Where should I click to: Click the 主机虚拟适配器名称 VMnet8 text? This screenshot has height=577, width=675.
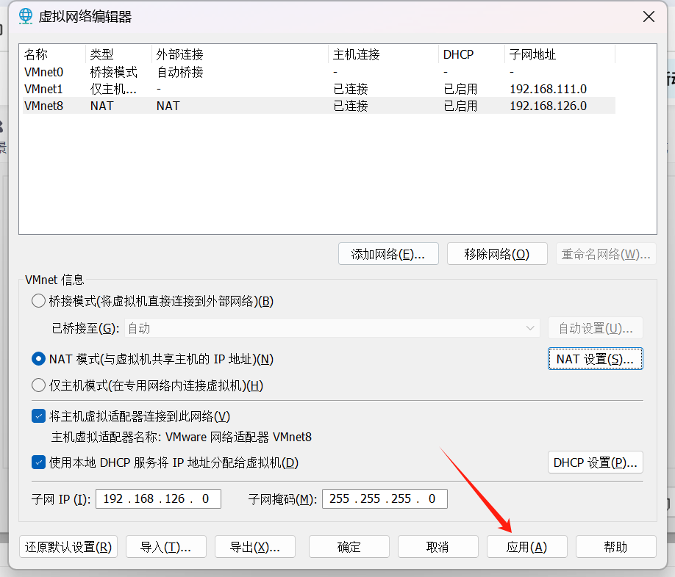point(181,437)
